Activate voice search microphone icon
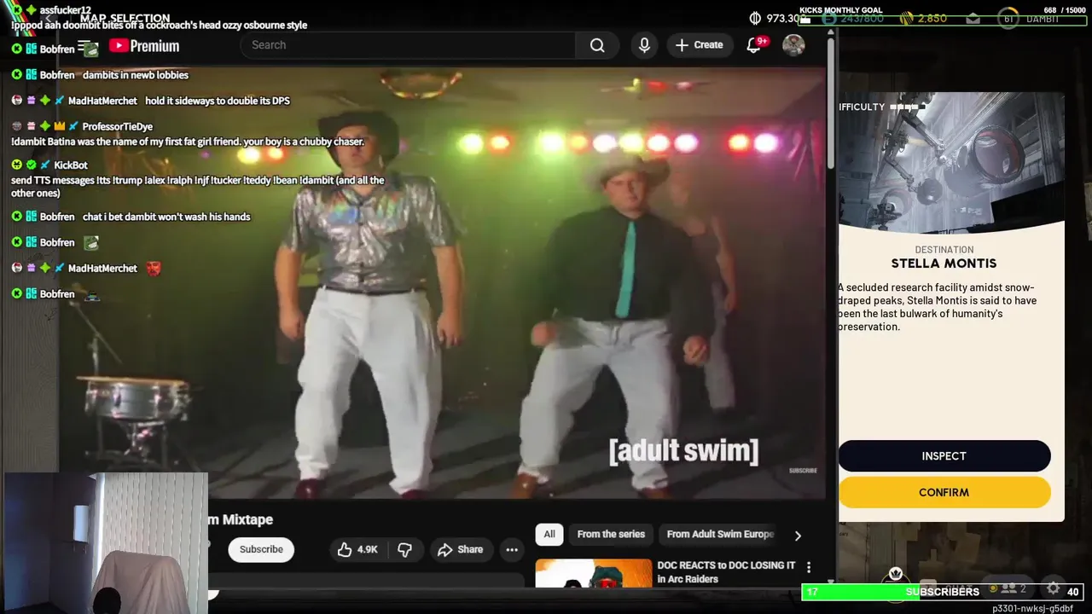Image resolution: width=1092 pixels, height=614 pixels. [x=645, y=45]
